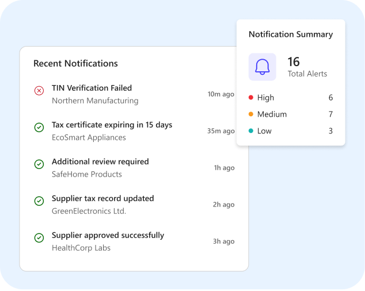Select the High priority label
Viewport: 365px width, 291px height.
tap(265, 97)
